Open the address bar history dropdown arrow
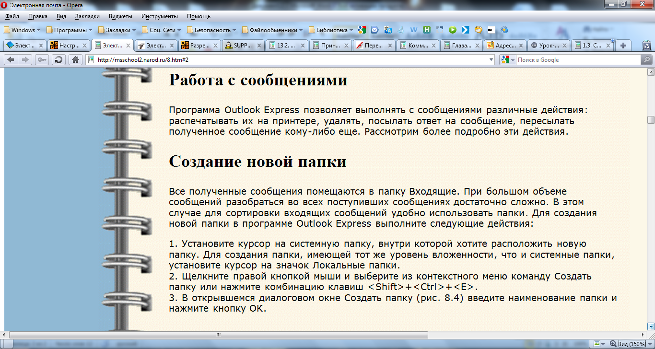Image resolution: width=655 pixels, height=349 pixels. 491,60
